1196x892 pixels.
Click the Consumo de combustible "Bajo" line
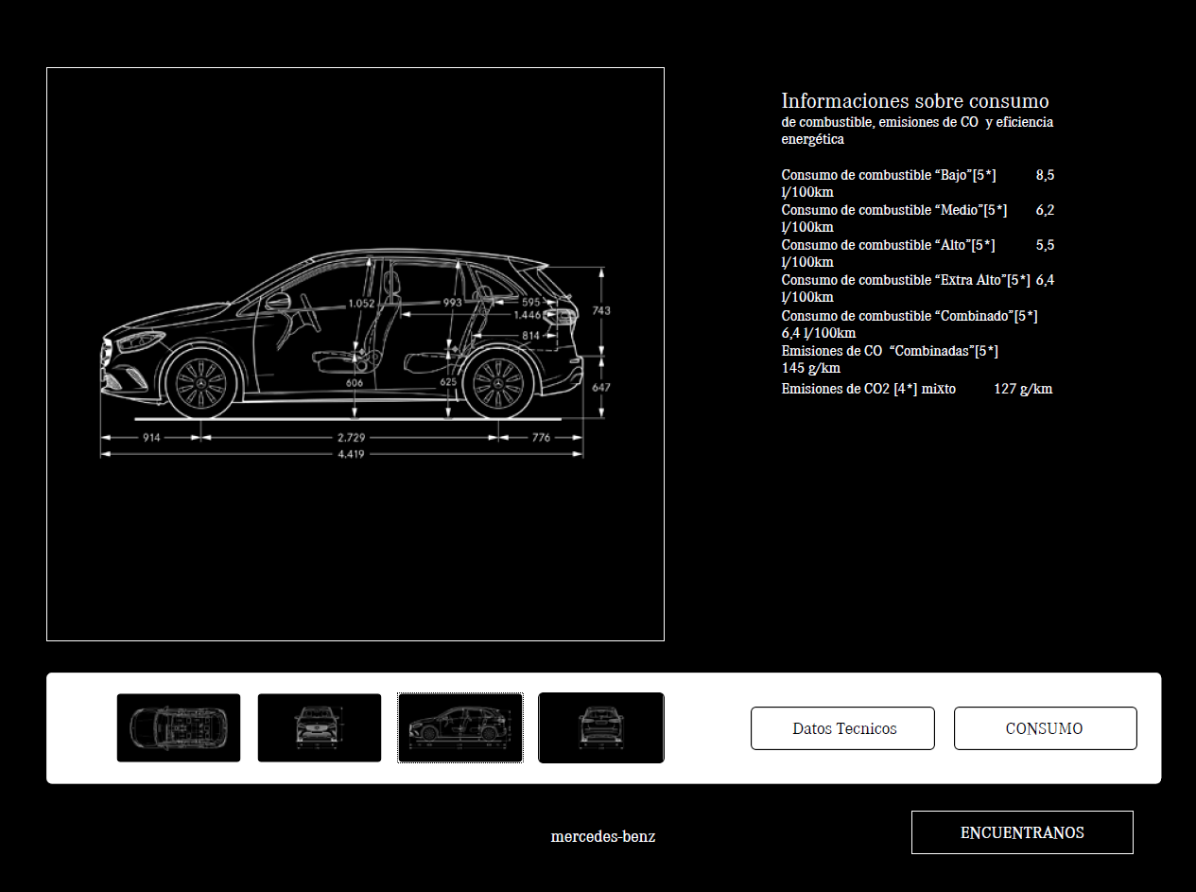pyautogui.click(x=918, y=184)
